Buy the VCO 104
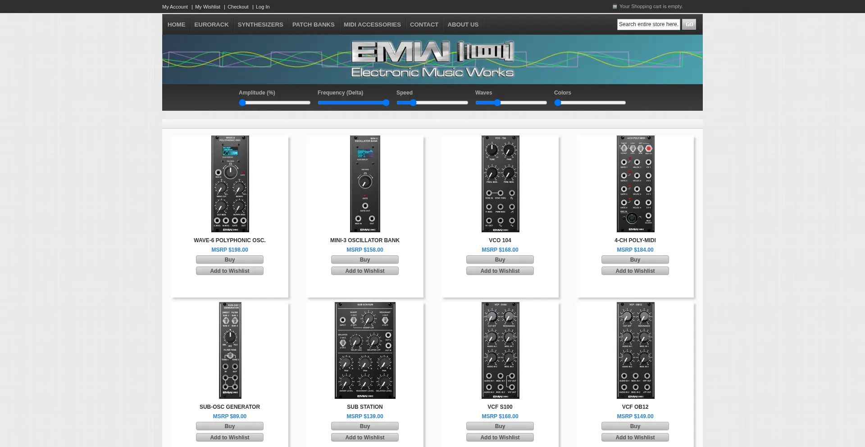The image size is (865, 447). (500, 260)
